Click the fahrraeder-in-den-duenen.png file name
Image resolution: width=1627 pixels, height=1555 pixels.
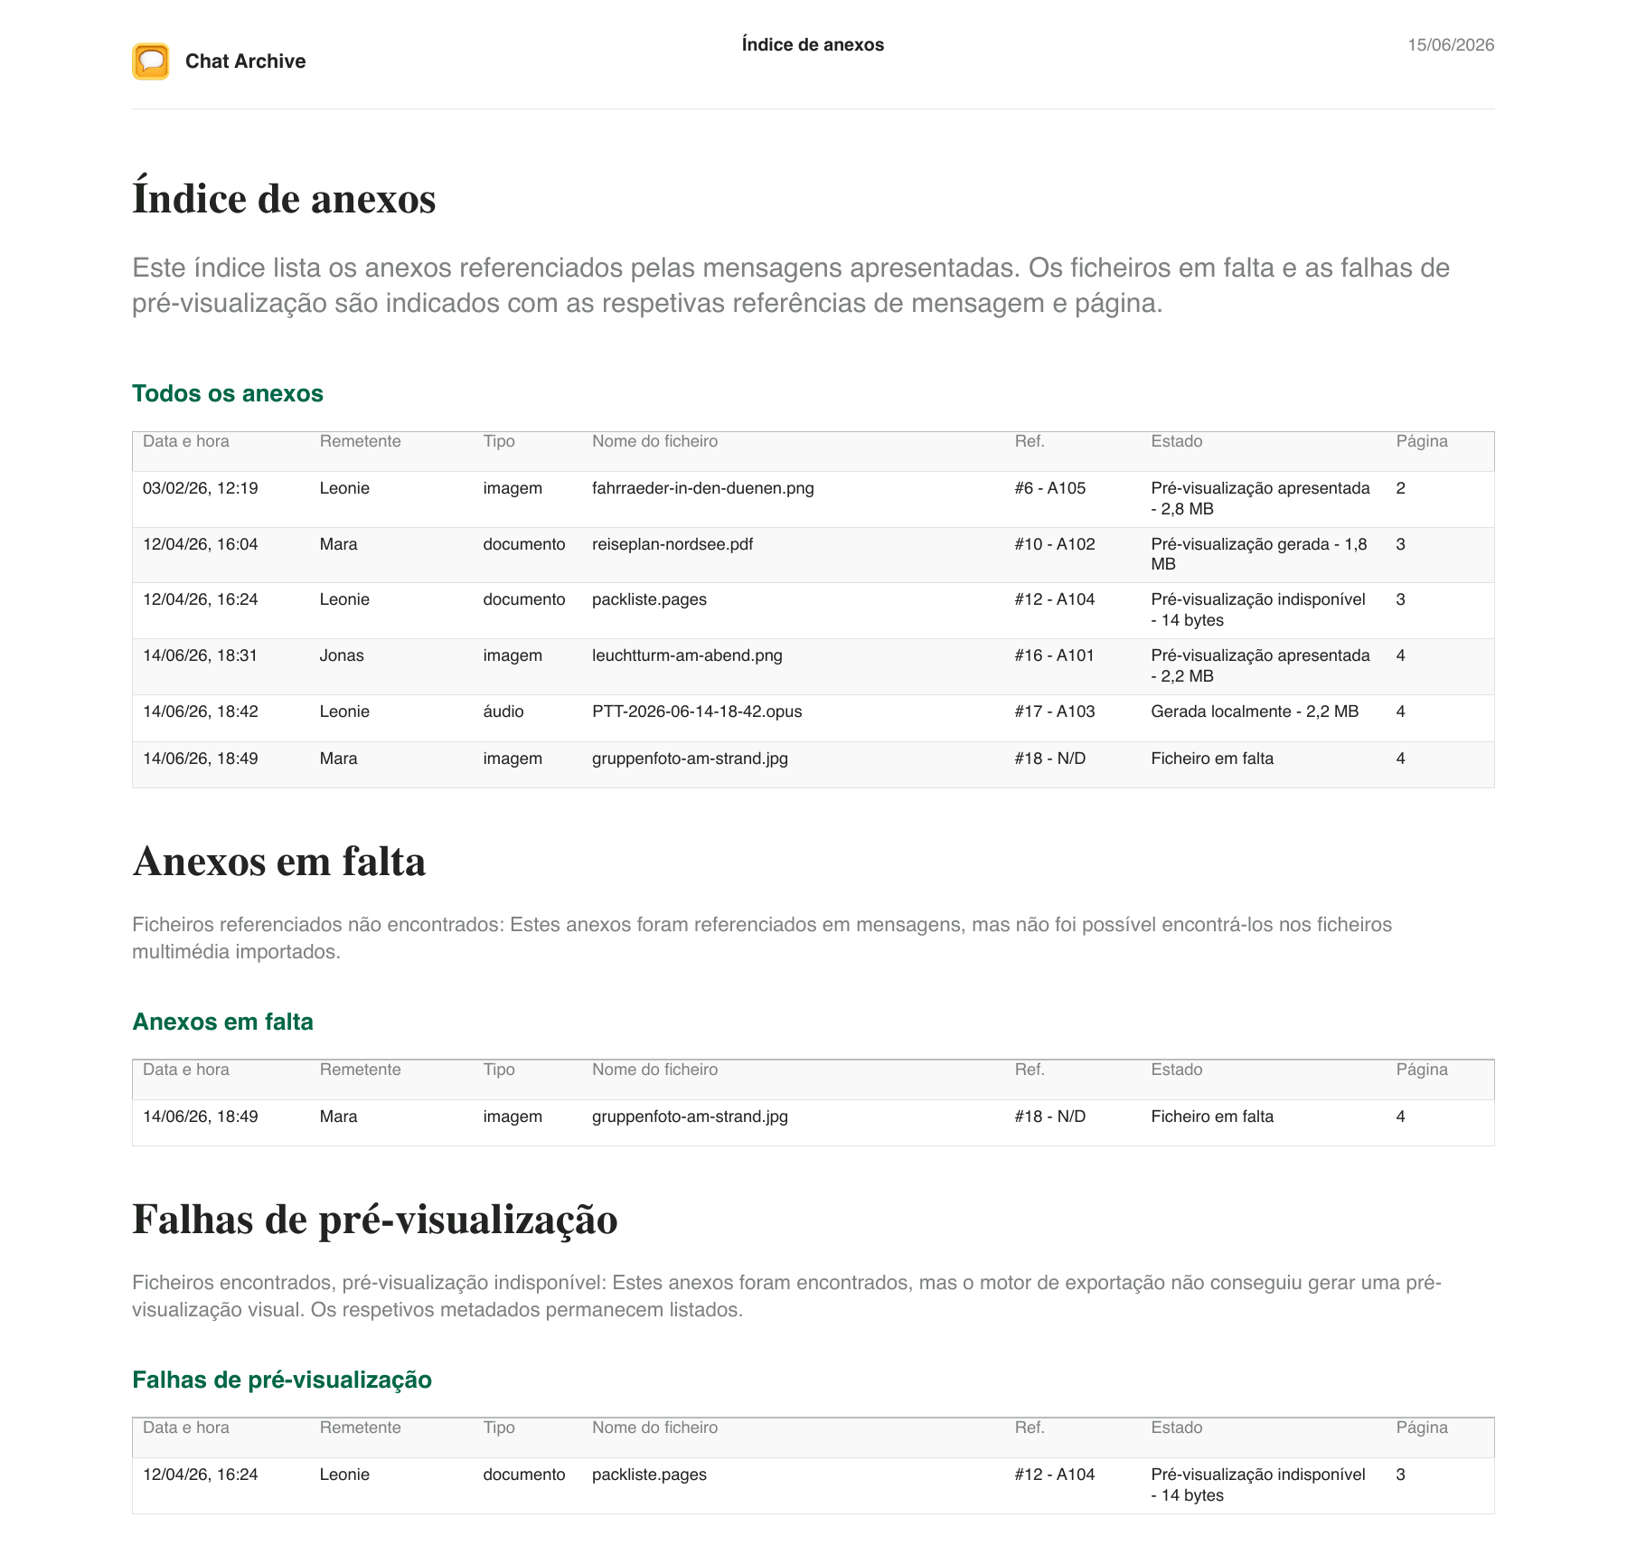point(703,488)
